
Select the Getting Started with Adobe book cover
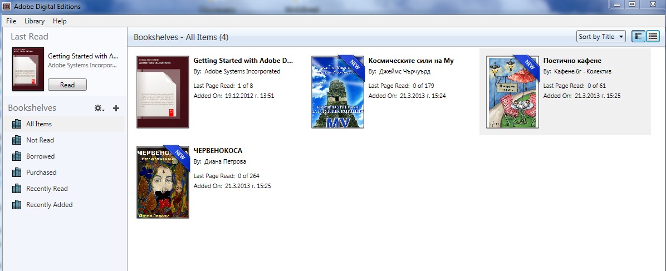(163, 92)
